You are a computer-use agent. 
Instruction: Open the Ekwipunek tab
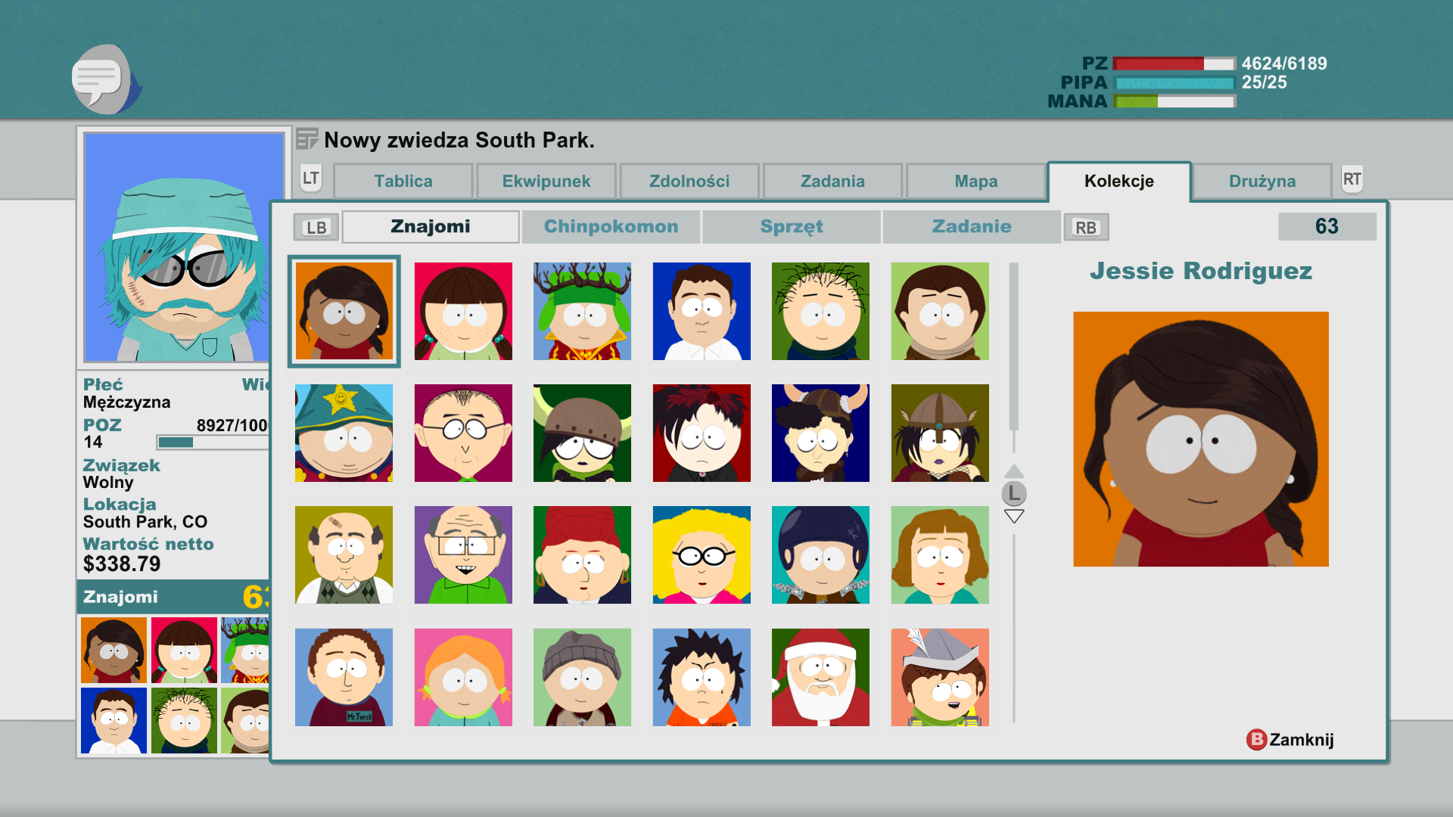click(x=546, y=182)
